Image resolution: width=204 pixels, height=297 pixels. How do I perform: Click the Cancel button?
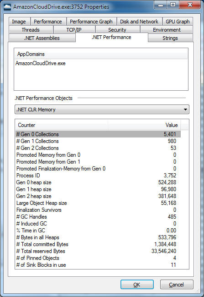[177, 285]
